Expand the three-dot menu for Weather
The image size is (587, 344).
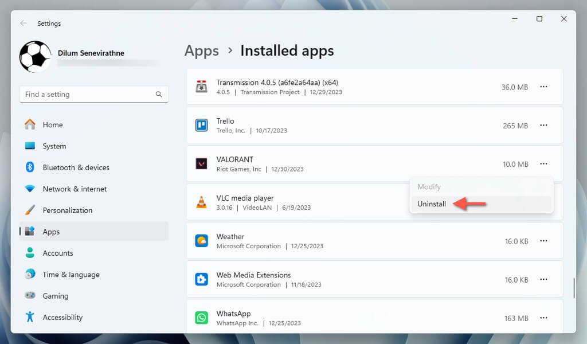click(x=543, y=241)
